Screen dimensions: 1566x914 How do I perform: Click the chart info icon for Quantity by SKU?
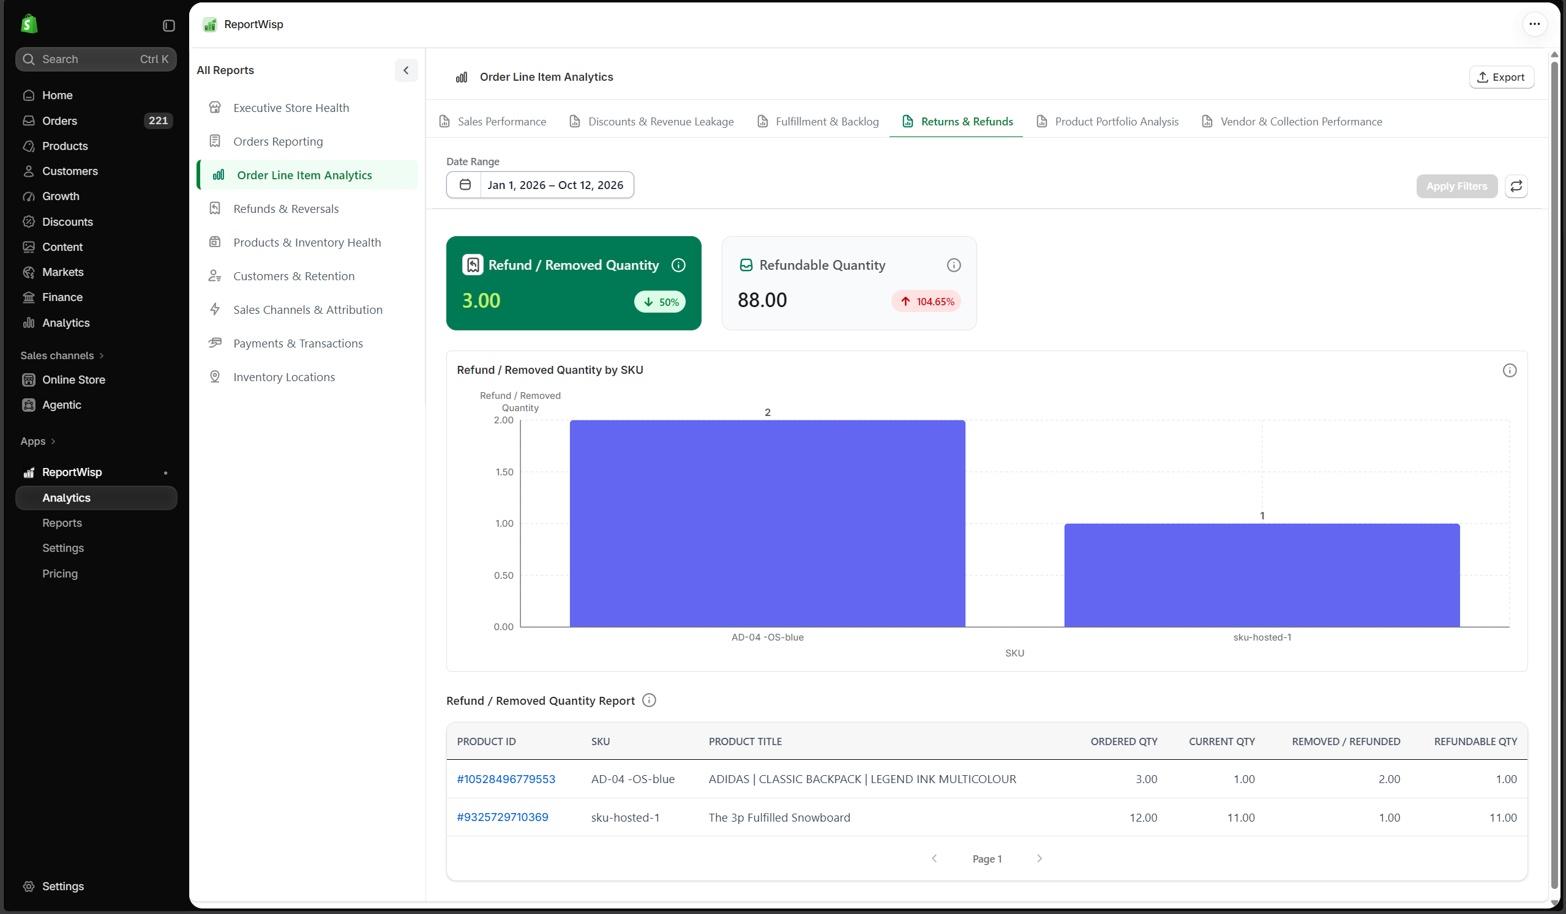tap(1509, 370)
